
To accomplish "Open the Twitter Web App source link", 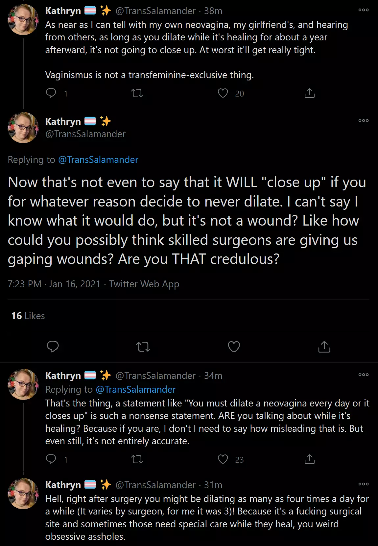I will pyautogui.click(x=144, y=284).
